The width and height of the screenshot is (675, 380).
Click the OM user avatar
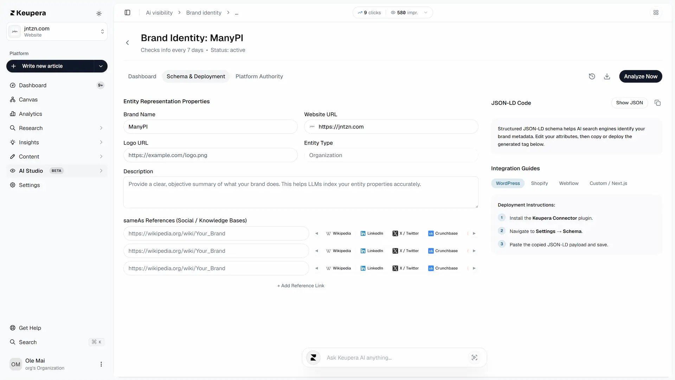click(x=15, y=364)
